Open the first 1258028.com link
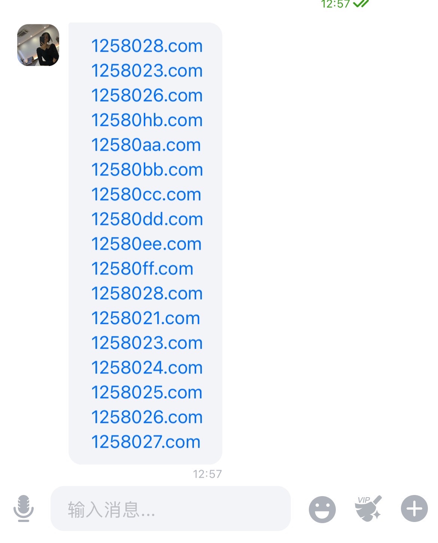The width and height of the screenshot is (438, 543). coord(147,46)
